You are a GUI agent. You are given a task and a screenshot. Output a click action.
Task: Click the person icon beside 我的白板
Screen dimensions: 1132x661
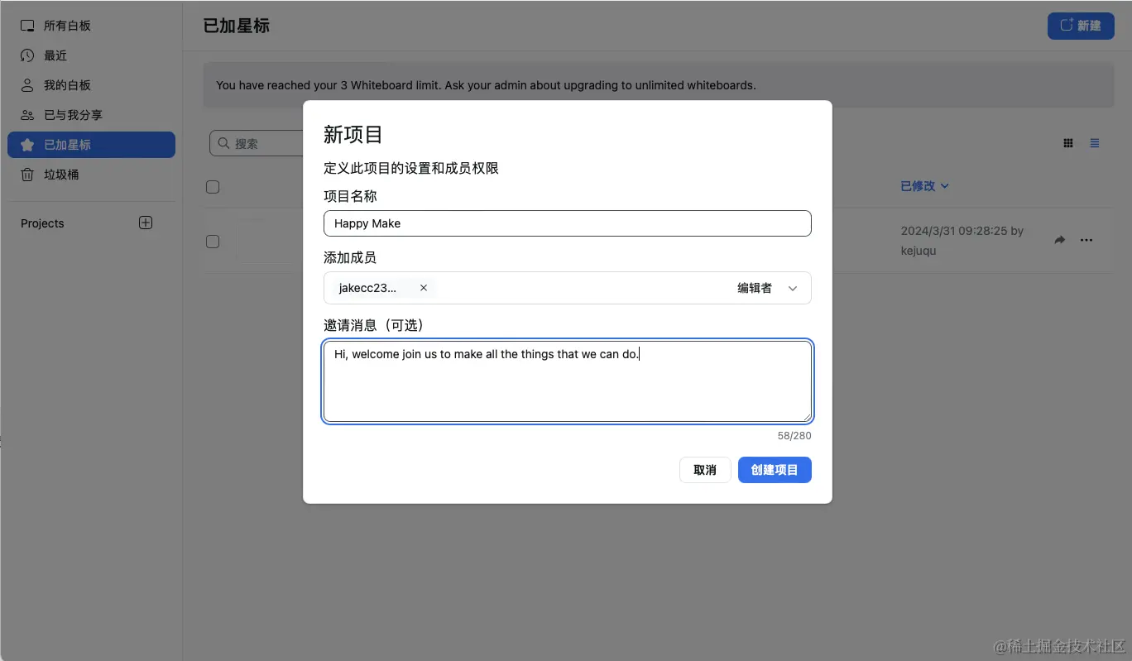click(27, 85)
